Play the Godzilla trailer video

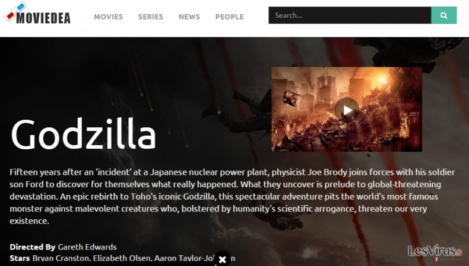tap(347, 110)
